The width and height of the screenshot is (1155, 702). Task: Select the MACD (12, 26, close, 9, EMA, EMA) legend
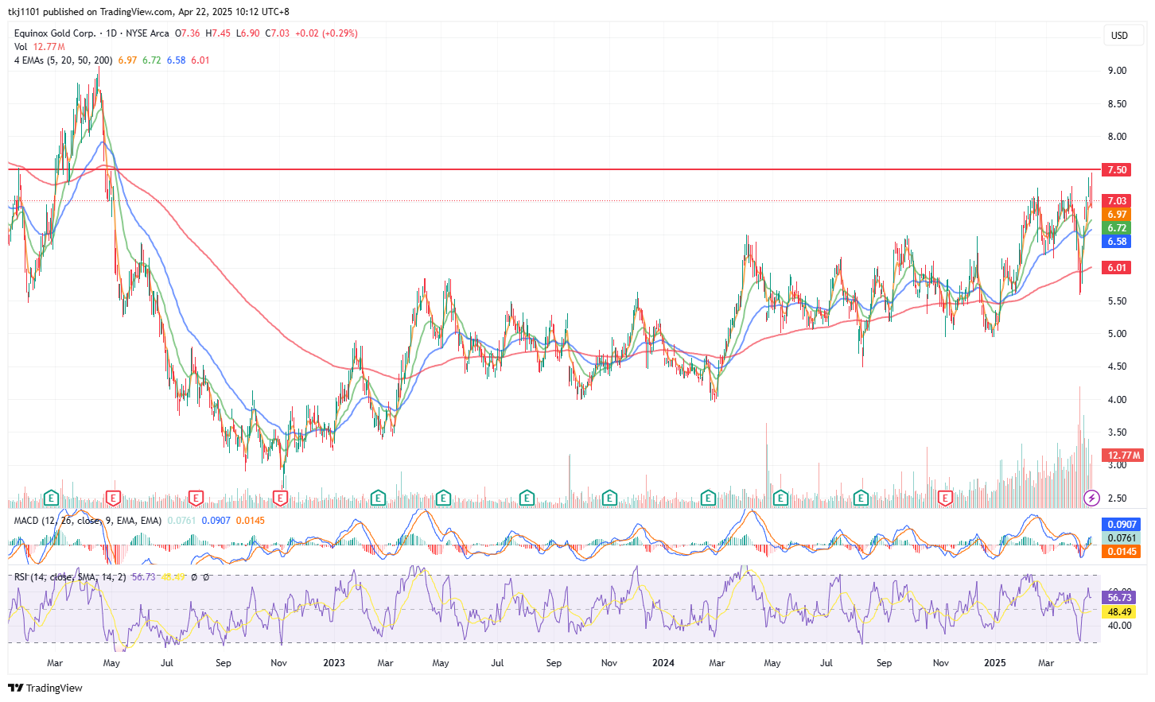87,521
